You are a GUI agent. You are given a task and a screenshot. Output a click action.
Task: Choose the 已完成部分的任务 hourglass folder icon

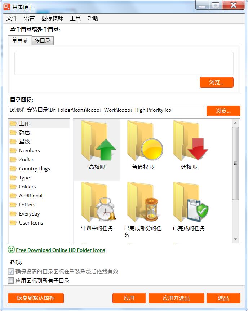coord(143,202)
